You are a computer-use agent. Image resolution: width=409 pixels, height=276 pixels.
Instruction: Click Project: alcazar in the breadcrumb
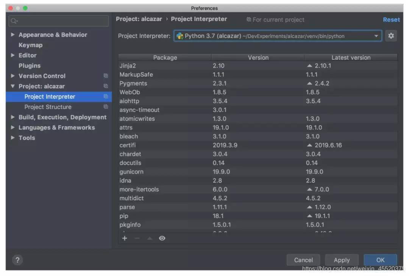[139, 19]
